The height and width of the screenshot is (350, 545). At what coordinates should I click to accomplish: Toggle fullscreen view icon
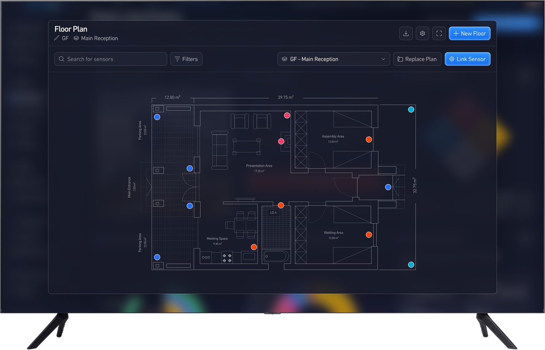tap(439, 33)
